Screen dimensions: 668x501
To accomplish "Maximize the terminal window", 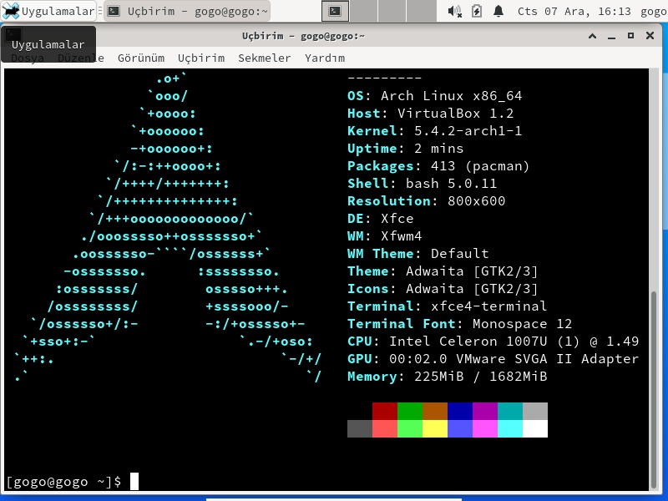I will tap(631, 36).
